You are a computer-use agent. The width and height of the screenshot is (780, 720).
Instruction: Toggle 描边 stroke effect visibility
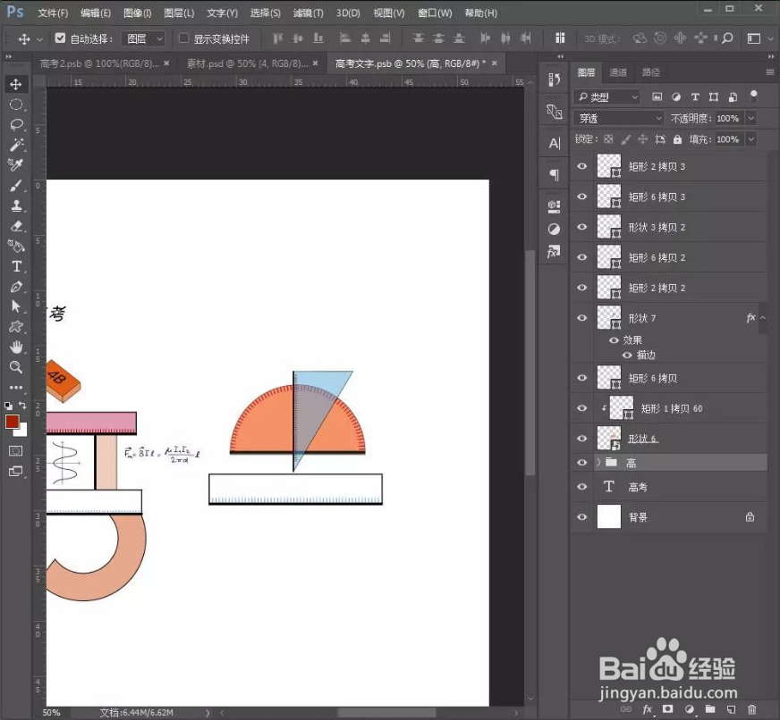[627, 355]
